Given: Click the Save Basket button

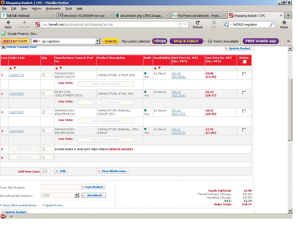Looking at the screenshot, I should (93, 187).
